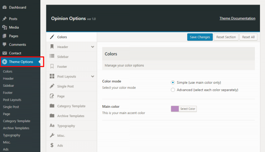Click the Sidebar list icon

(52, 56)
